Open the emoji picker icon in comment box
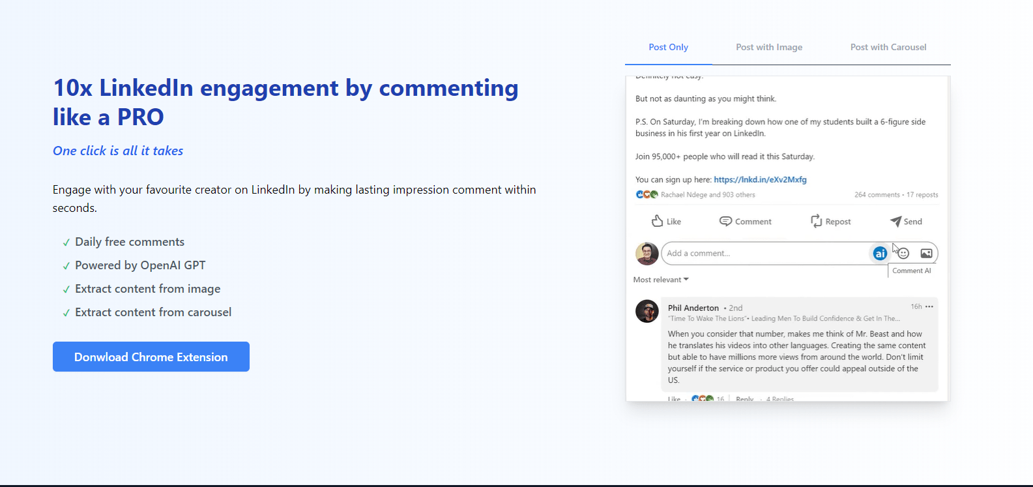The height and width of the screenshot is (487, 1033). (x=903, y=254)
